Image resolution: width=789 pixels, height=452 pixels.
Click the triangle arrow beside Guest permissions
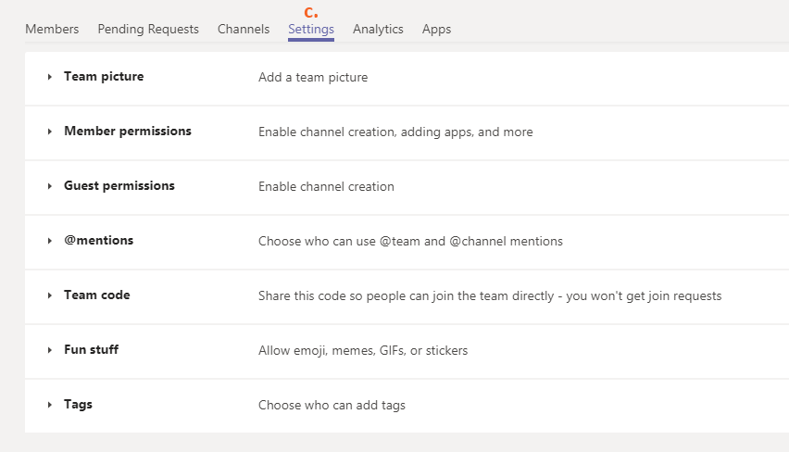point(50,187)
